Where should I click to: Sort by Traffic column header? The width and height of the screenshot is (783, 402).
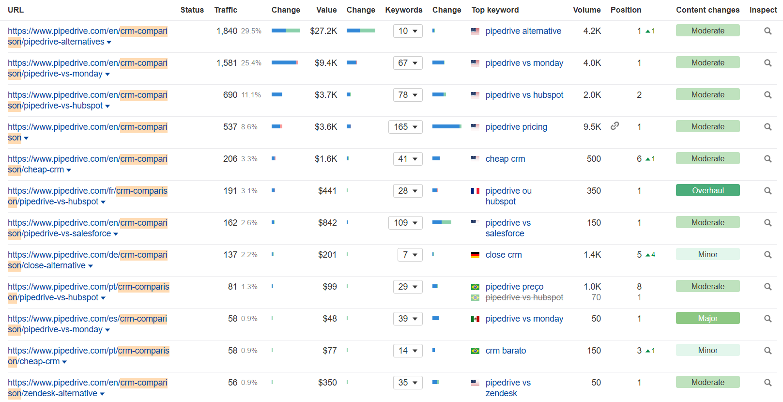click(226, 10)
